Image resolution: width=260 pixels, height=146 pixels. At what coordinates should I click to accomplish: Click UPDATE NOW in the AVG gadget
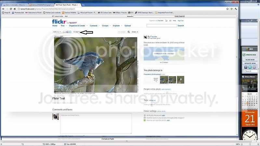250,63
